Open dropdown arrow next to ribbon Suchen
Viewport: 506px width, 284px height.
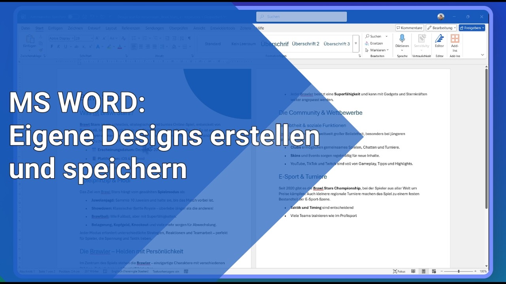[x=387, y=36]
